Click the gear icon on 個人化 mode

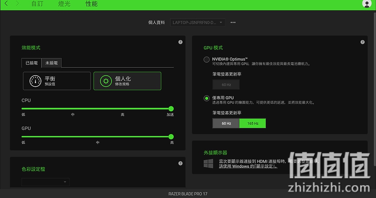(106, 81)
